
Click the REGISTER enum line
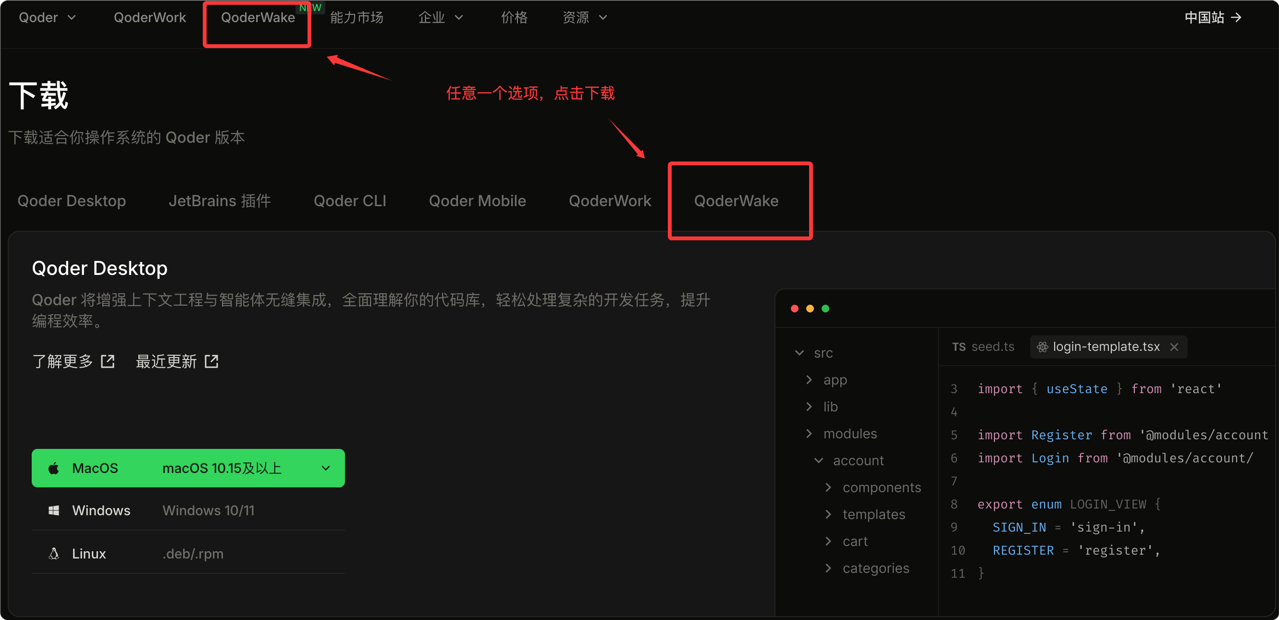click(x=1076, y=550)
